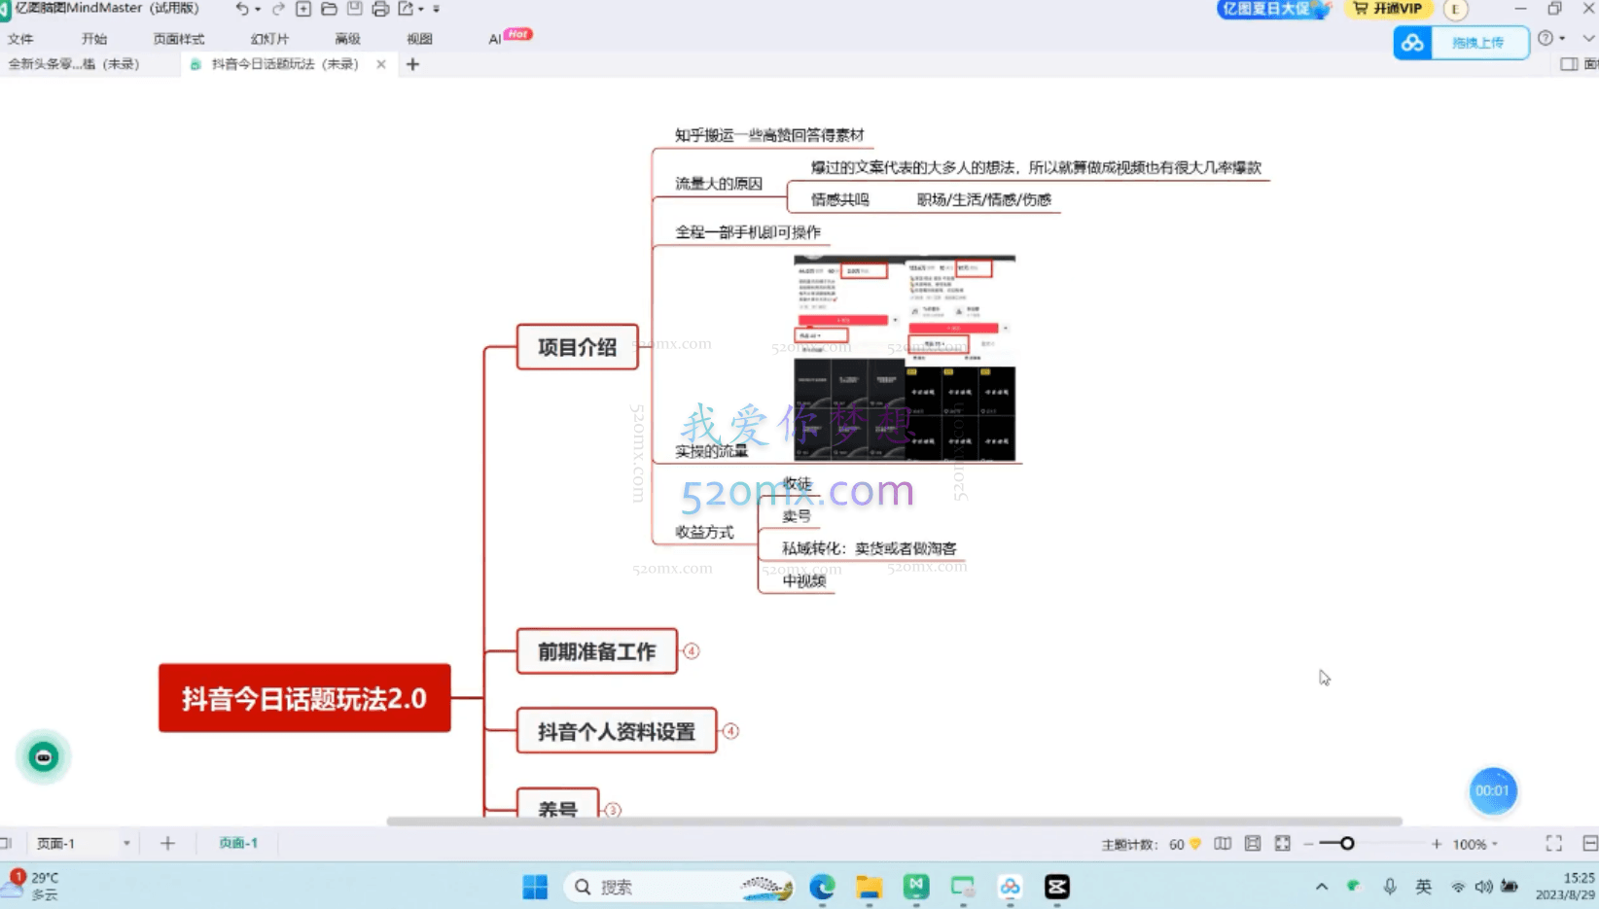Image resolution: width=1599 pixels, height=909 pixels.
Task: Click the Export/Share icon
Action: tap(406, 8)
